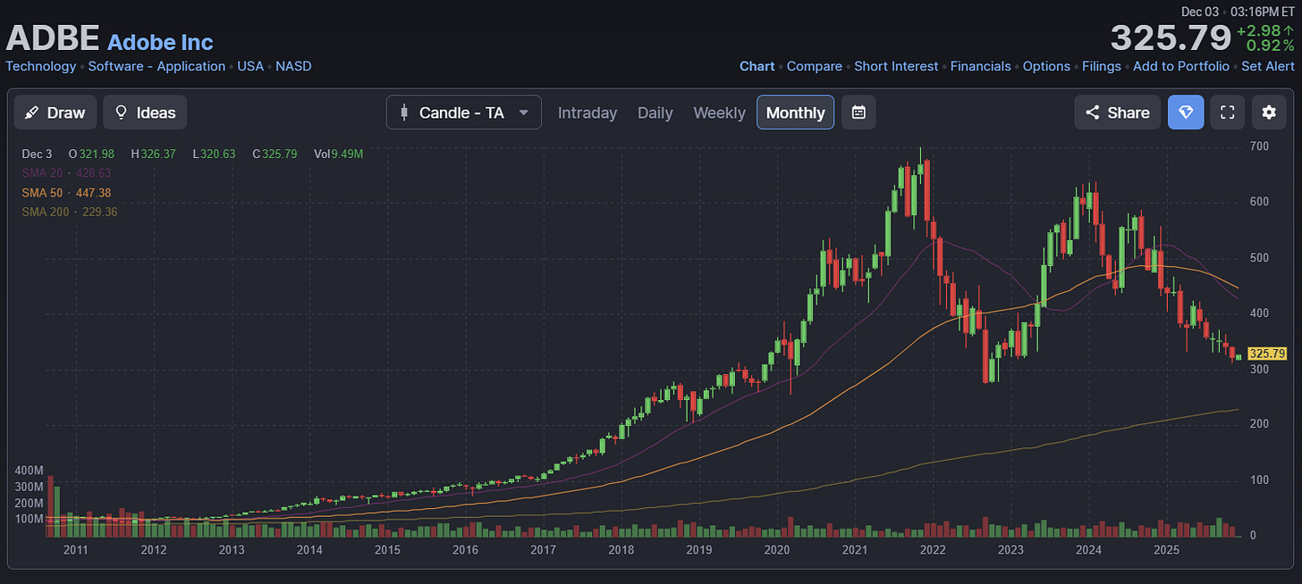
Task: Click the L 320.63 low price readout
Action: [x=214, y=154]
